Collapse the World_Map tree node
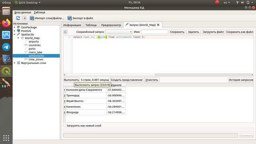 [18, 38]
